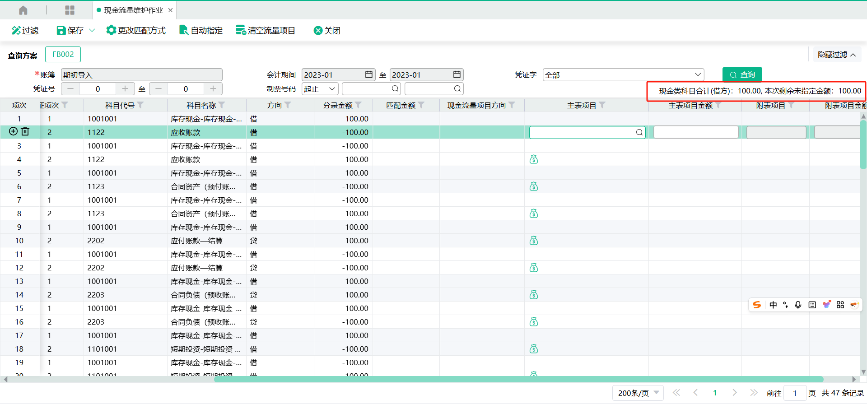
Task: Open the 凭证字 dropdown
Action: [624, 75]
